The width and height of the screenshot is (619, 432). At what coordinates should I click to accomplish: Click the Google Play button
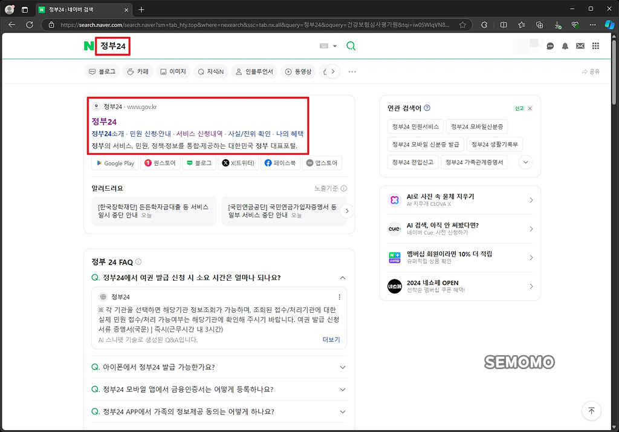click(115, 163)
